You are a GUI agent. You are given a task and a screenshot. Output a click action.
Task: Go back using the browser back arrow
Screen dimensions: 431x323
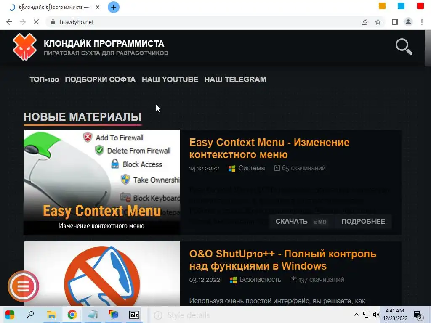pos(9,22)
